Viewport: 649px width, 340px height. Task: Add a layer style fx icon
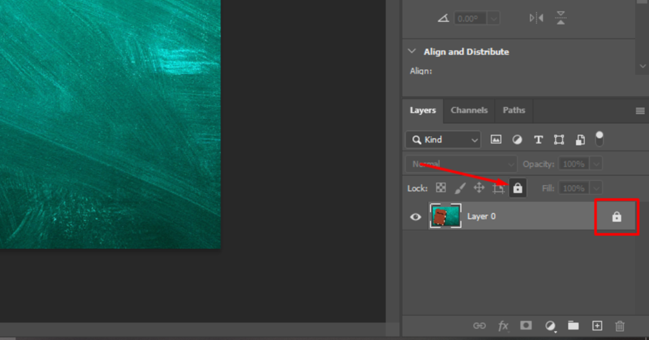point(503,326)
